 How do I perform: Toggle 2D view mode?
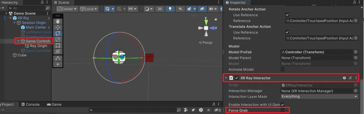coord(160,9)
